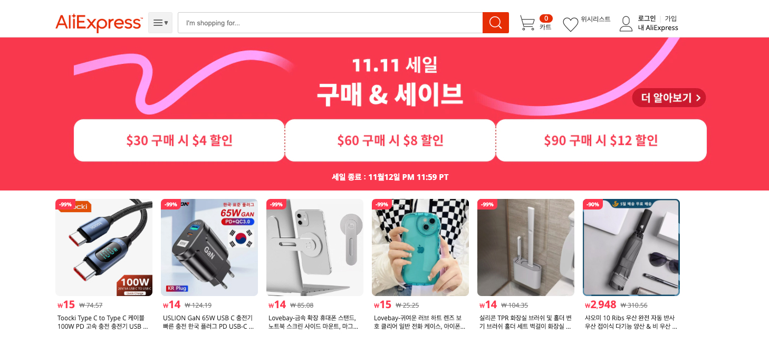Open the silicone TPR toilet brush thumbnail

tap(526, 247)
